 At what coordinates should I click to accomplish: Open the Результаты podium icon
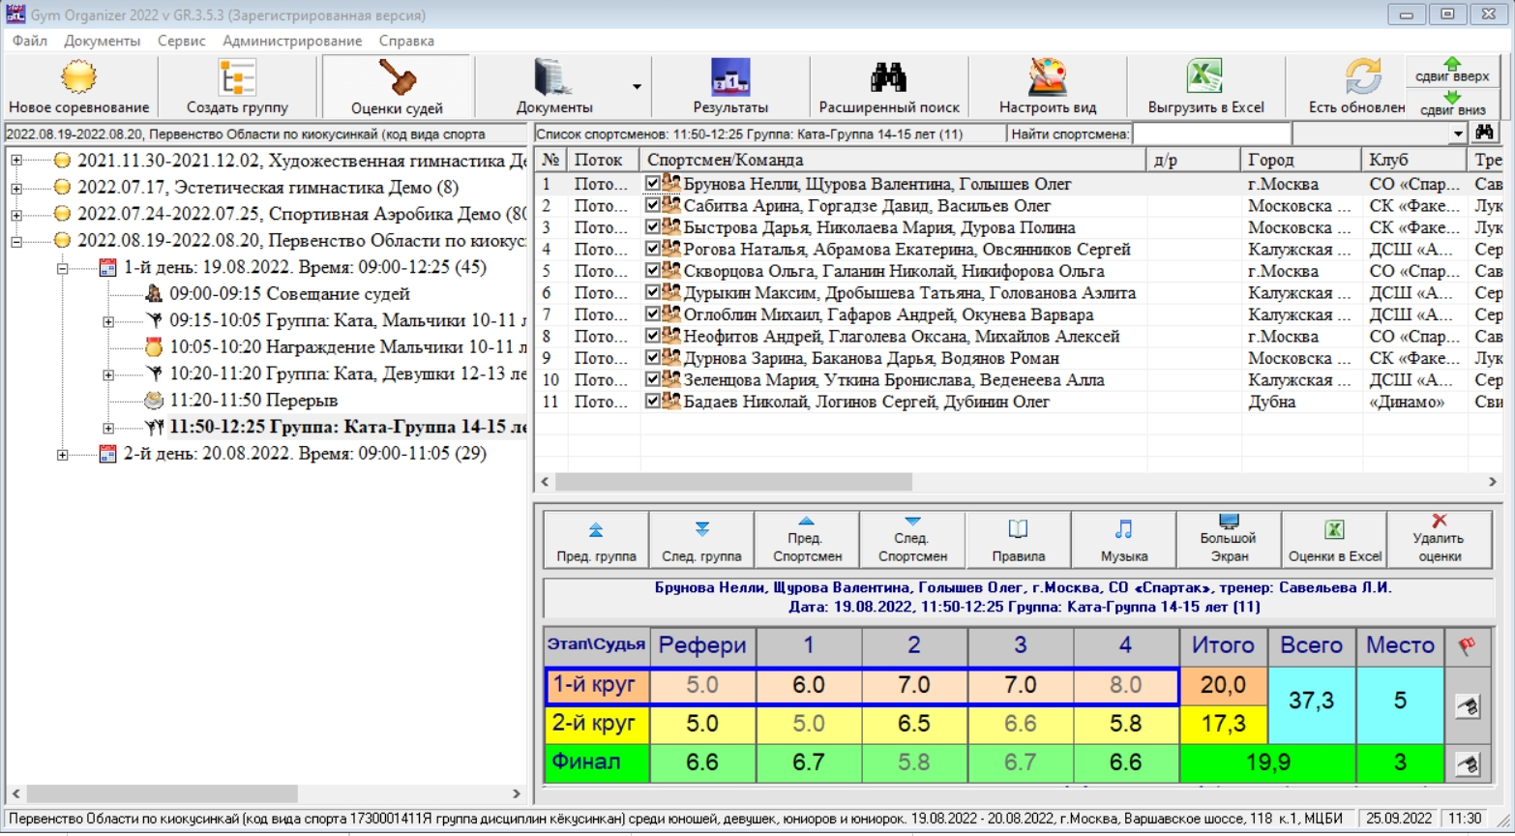click(730, 77)
